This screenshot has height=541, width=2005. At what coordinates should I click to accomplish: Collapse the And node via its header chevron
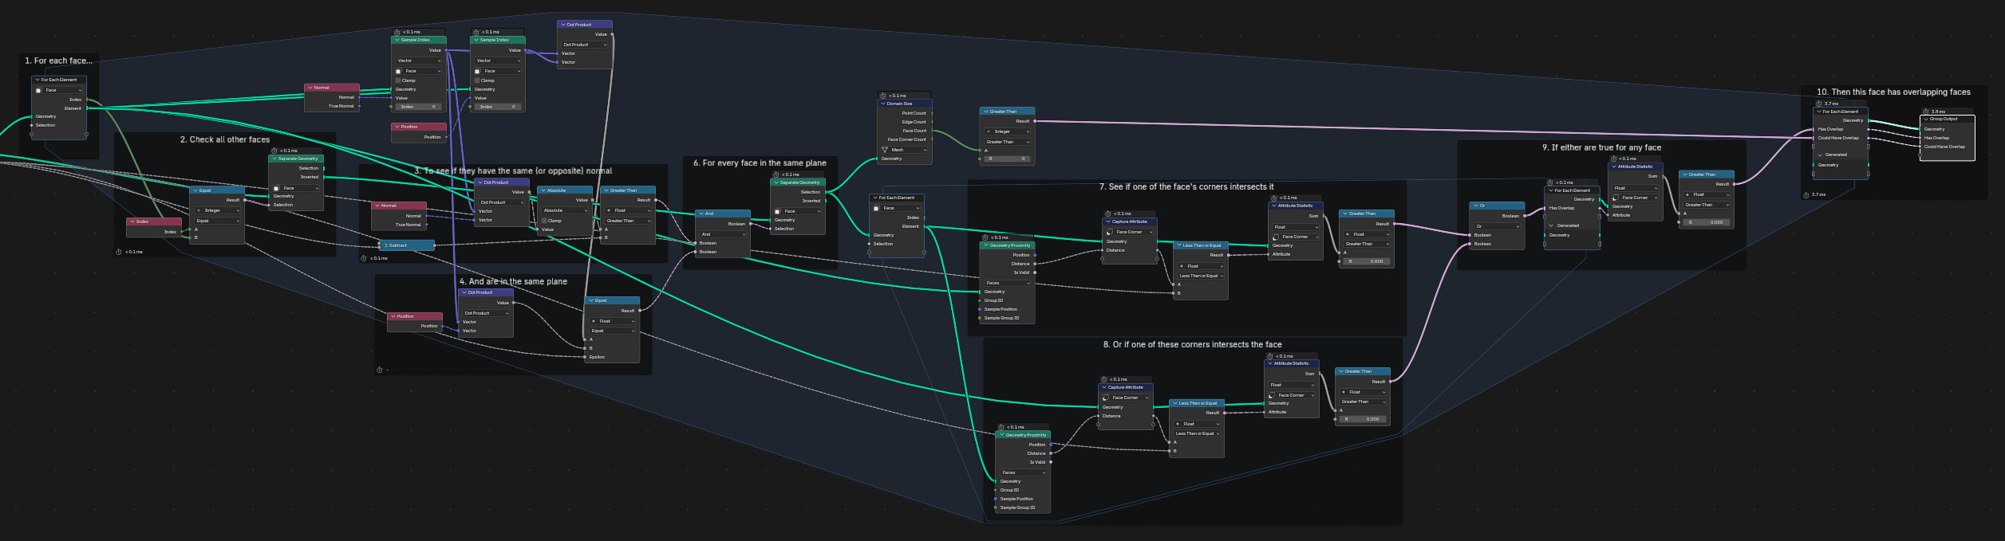click(x=701, y=214)
